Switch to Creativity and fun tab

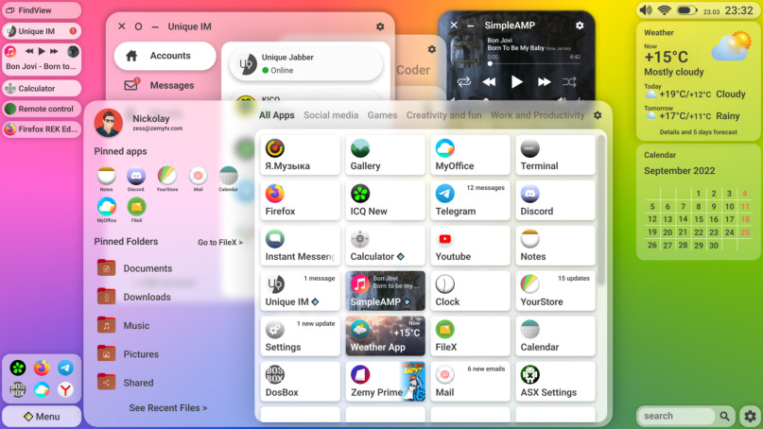click(443, 115)
